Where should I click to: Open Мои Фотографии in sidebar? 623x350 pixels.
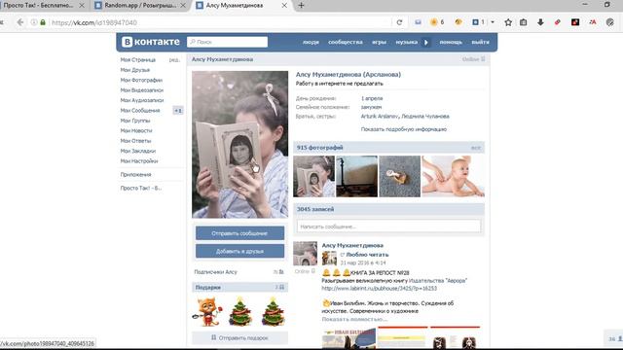[x=141, y=80]
